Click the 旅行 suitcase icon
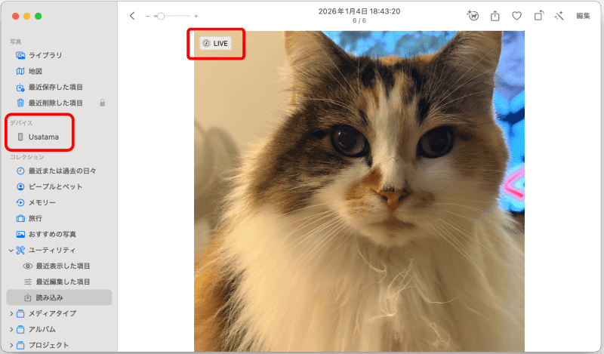The width and height of the screenshot is (604, 354). 20,218
